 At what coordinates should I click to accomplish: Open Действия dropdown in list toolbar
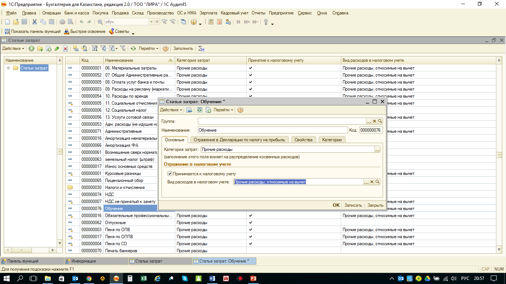[x=13, y=48]
